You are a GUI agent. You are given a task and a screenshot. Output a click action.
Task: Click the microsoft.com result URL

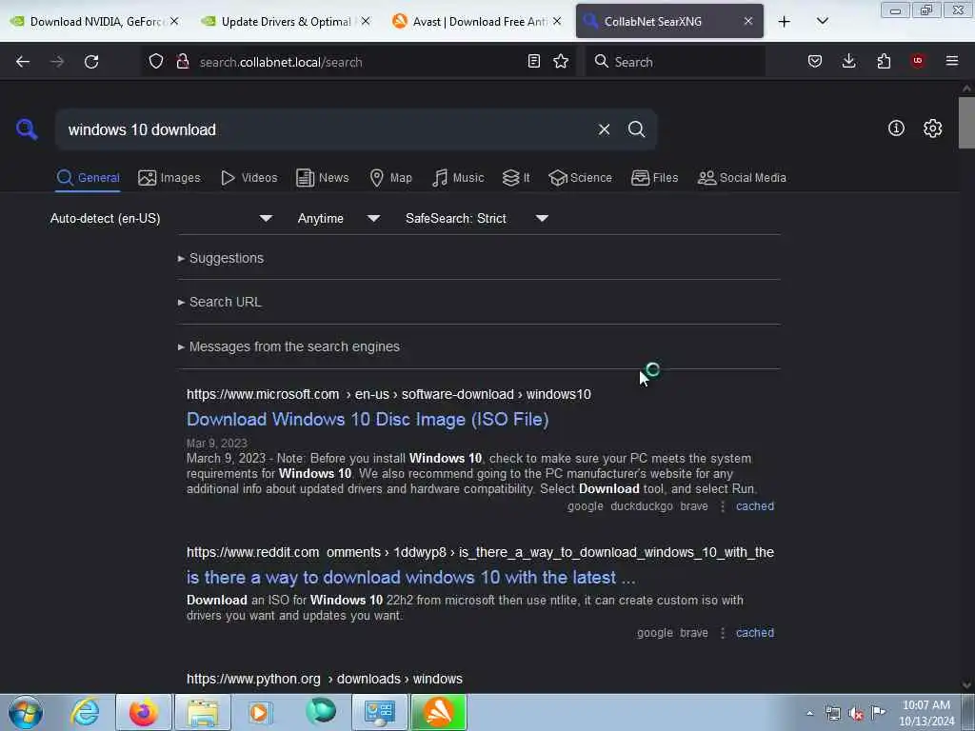pos(388,394)
